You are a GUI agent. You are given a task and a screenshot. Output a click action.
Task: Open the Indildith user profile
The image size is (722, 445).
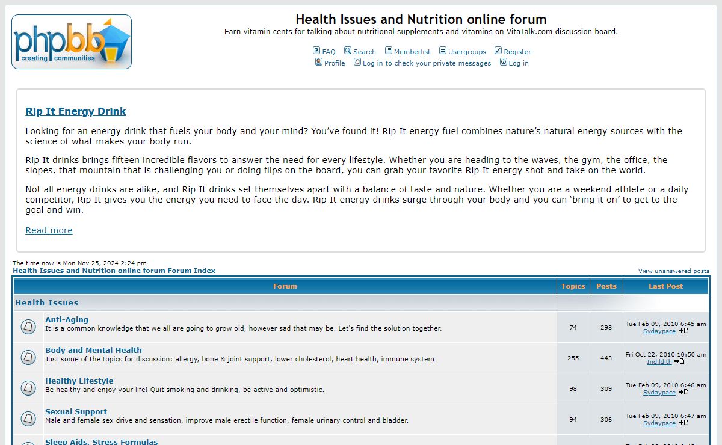659,362
